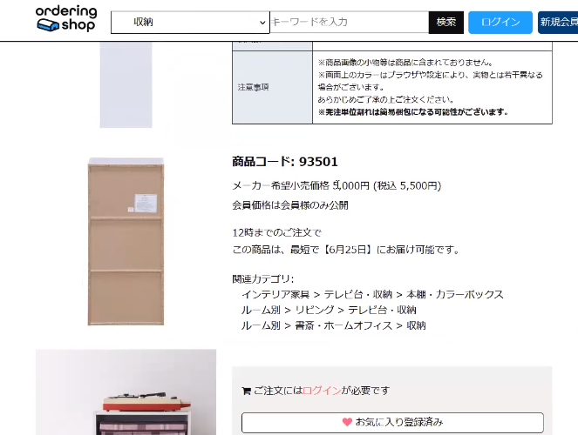This screenshot has height=435, width=578.
Task: Open the record player room photo
Action: pyautogui.click(x=126, y=392)
